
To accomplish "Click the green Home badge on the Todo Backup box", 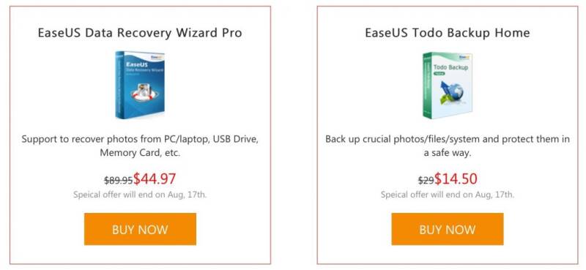I will tap(439, 74).
